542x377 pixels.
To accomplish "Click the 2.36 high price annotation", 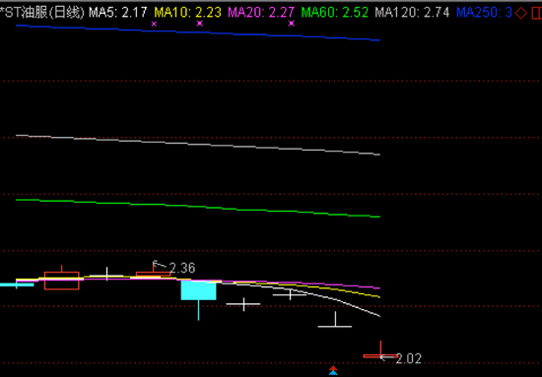I will pyautogui.click(x=182, y=268).
